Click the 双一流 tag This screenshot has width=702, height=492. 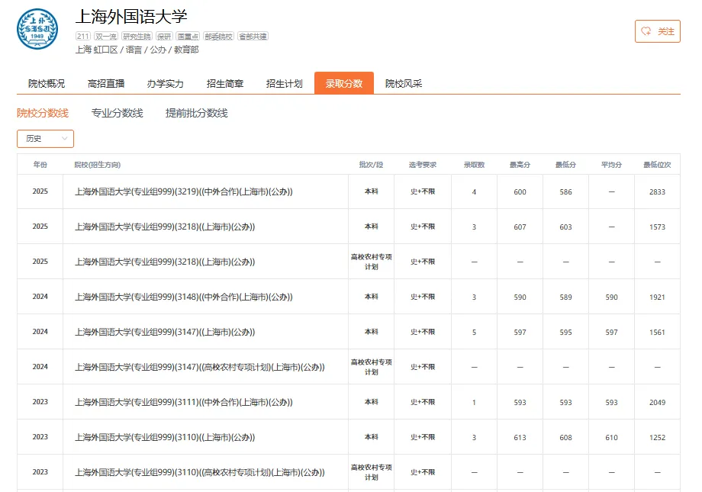(x=106, y=37)
